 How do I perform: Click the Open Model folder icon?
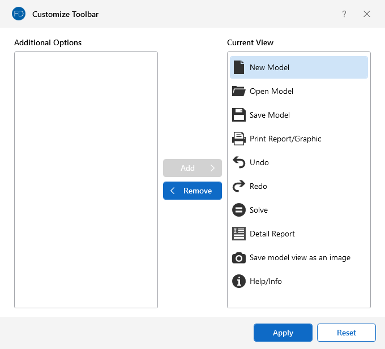pos(239,91)
